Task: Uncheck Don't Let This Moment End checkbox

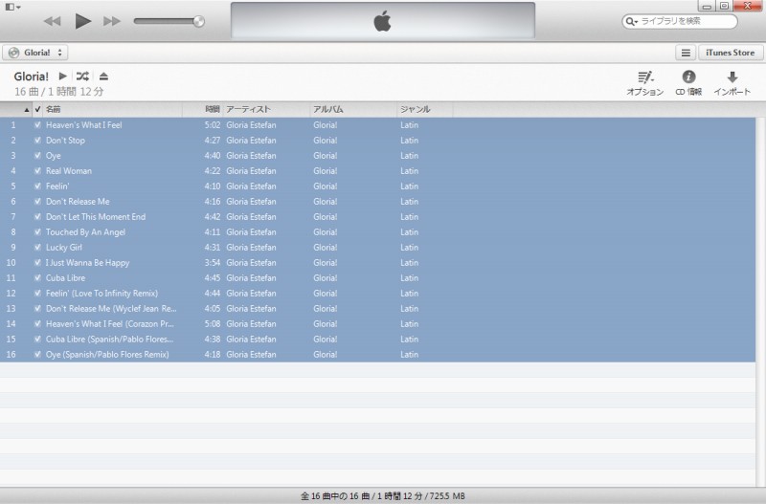Action: (37, 217)
